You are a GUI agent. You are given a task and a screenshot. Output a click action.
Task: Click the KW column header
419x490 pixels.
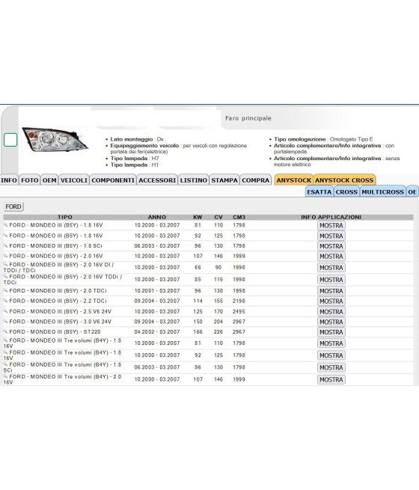click(x=198, y=217)
